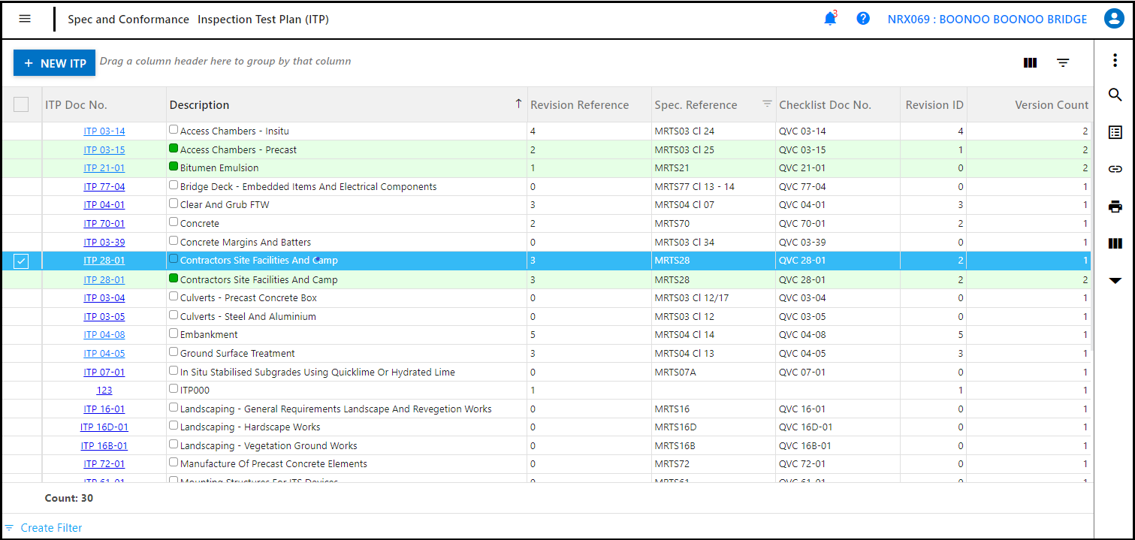Image resolution: width=1135 pixels, height=540 pixels.
Task: Toggle checkbox for Ground Surface Treatment
Action: 174,351
